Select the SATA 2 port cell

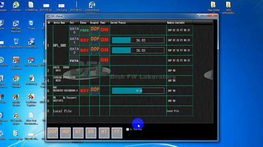click(74, 50)
